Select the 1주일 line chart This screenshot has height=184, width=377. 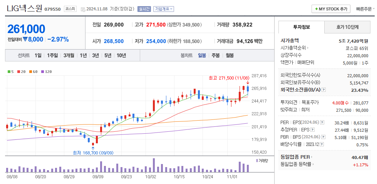tap(52, 55)
